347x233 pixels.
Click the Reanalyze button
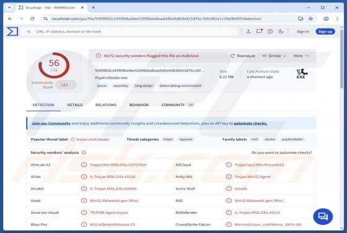243,56
